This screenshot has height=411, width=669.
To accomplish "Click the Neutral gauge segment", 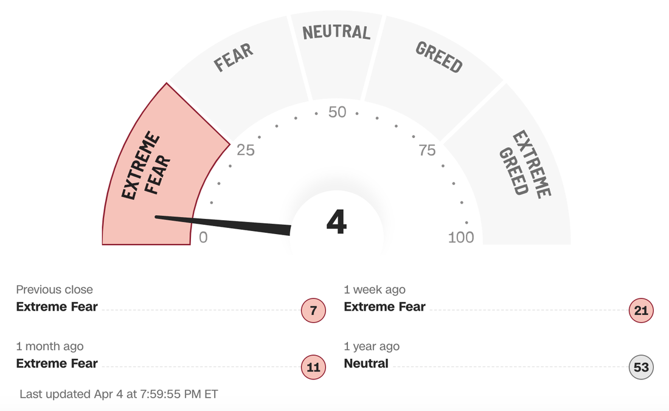I will click(337, 51).
